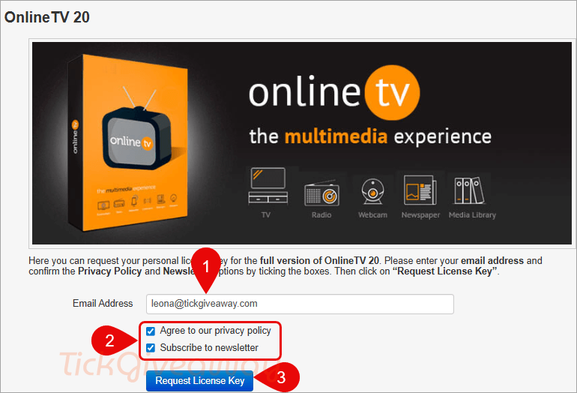
Task: Click the Radio icon in the banner
Action: click(x=321, y=193)
